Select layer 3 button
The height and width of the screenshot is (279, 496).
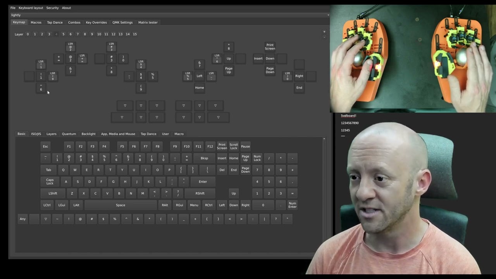[49, 34]
